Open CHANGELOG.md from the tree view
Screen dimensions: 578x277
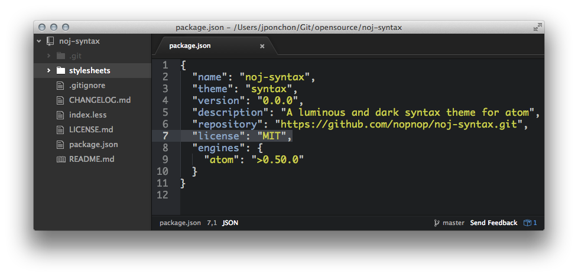[100, 100]
